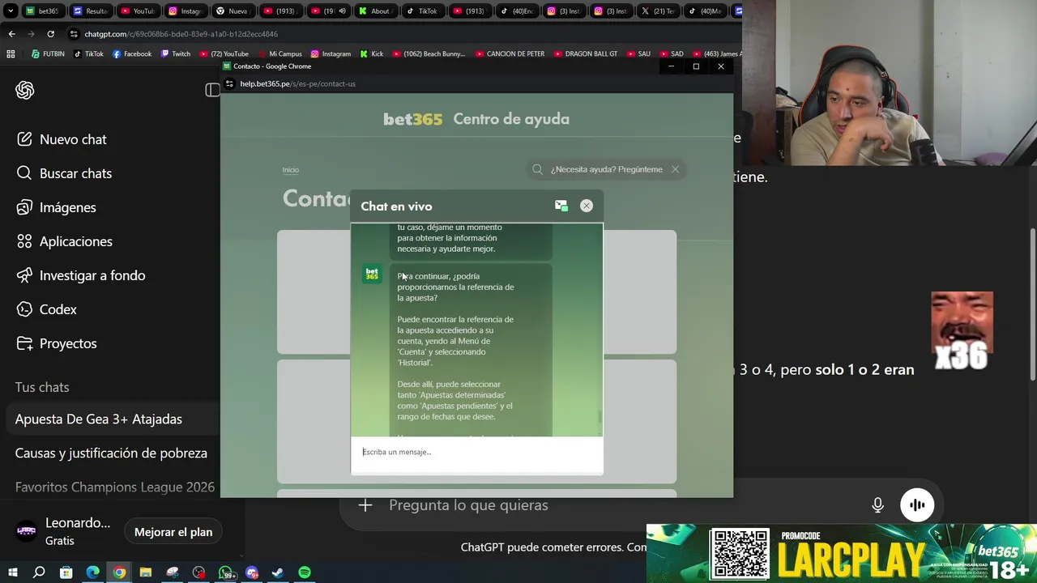The image size is (1037, 583).
Task: Open Windows taskbar search
Action: pos(39,572)
